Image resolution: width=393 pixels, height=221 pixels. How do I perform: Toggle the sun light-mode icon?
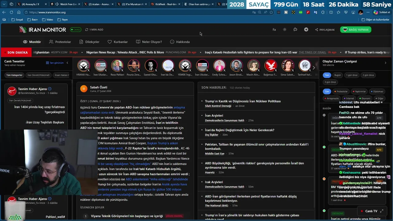point(285,29)
